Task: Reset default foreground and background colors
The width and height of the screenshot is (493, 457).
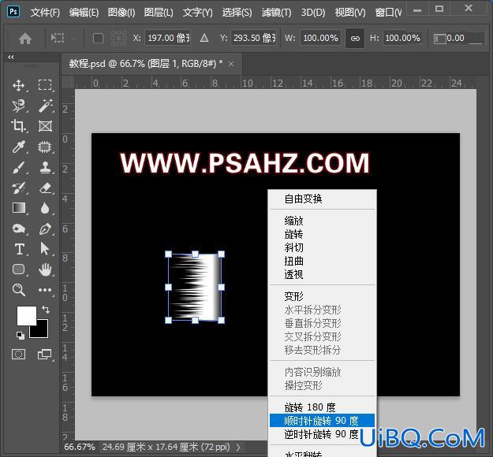Action: [21, 336]
